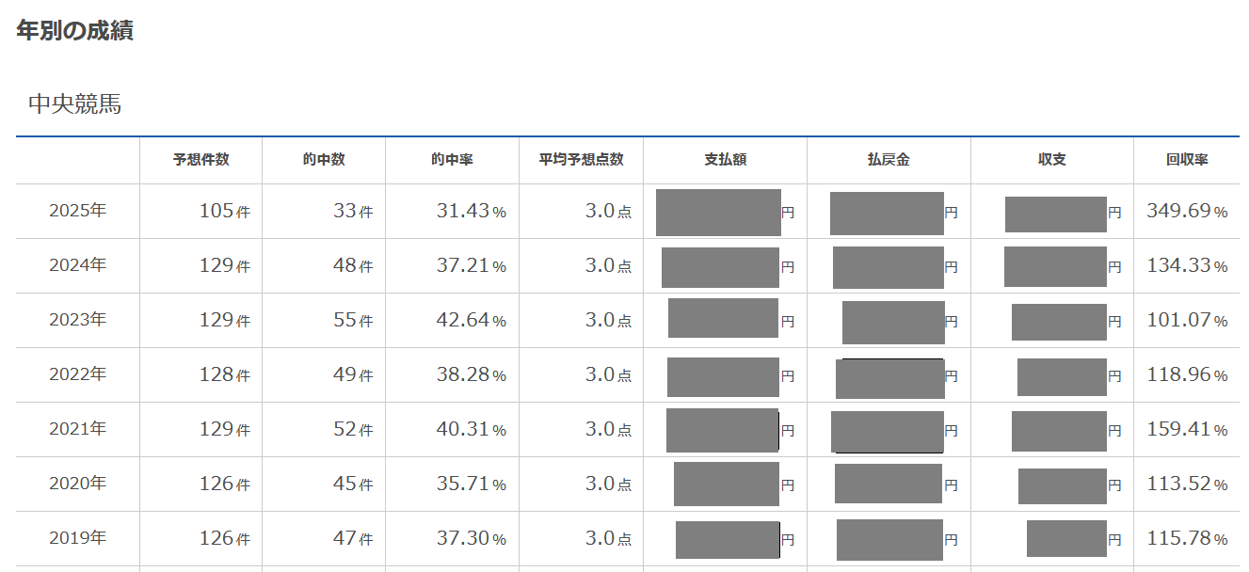Click the 中央競馬 section title
The image size is (1249, 572).
tap(75, 104)
